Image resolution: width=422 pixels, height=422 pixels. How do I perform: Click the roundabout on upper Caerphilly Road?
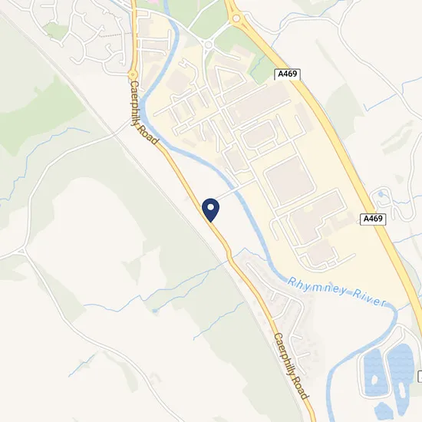pyautogui.click(x=133, y=74)
